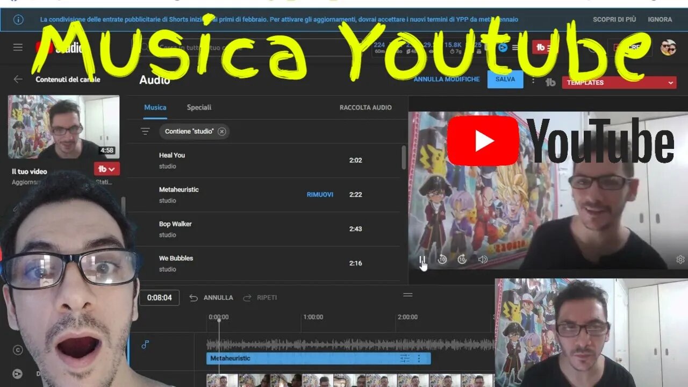Click the first frame in the video strip
Viewport: 688px width, 387px height.
[222, 381]
